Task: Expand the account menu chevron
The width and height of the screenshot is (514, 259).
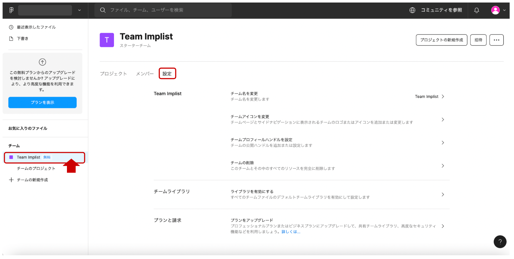Action: (x=504, y=10)
